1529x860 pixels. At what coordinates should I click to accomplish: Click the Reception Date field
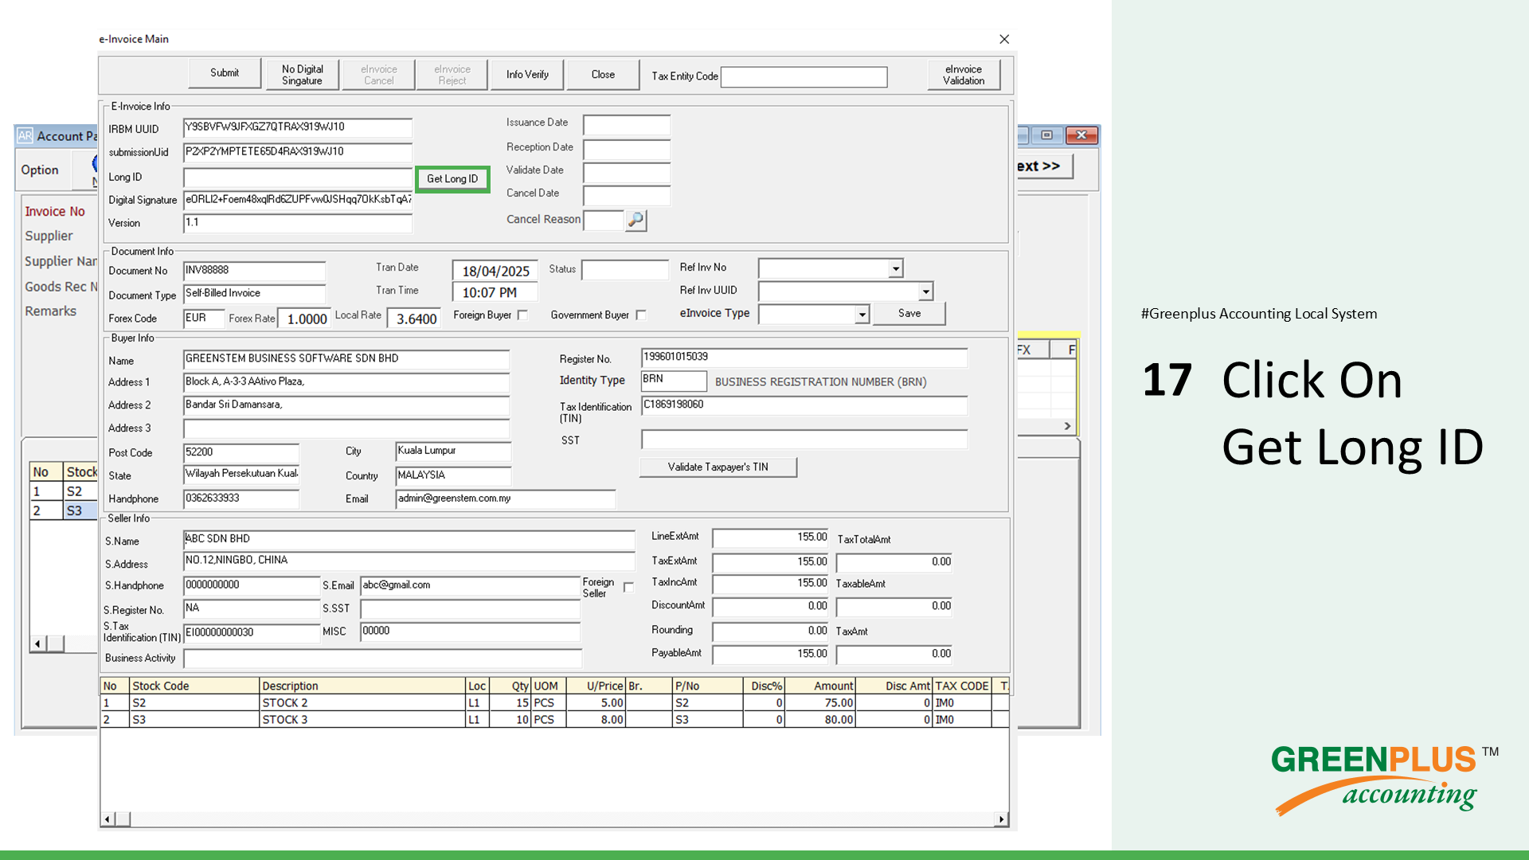(627, 150)
